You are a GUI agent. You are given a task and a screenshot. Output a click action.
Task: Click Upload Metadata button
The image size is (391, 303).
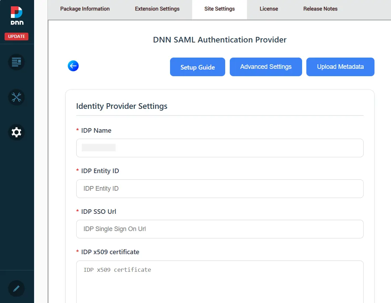pos(340,67)
